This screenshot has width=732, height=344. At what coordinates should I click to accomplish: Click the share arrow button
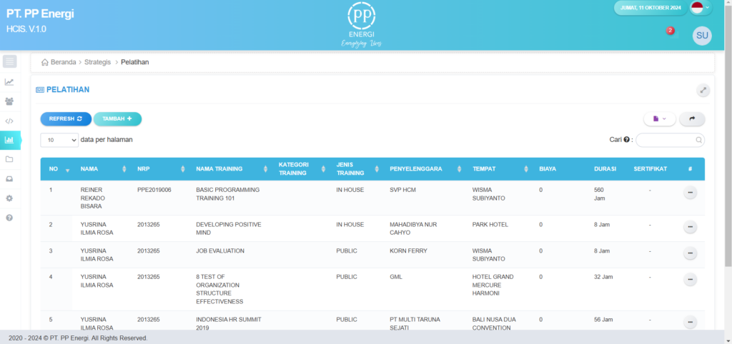[691, 119]
